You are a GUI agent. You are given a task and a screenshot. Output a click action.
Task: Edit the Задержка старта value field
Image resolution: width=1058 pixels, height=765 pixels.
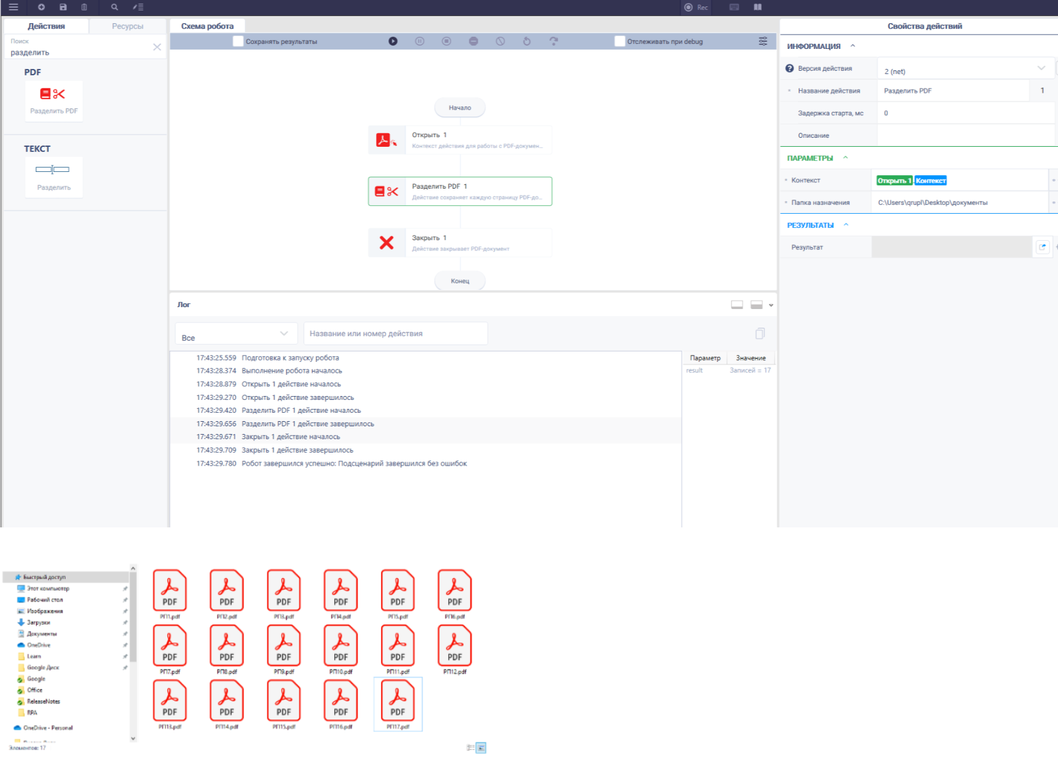coord(965,113)
